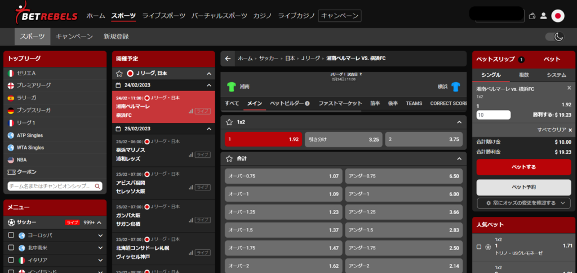Click the ベット予約 button

[x=523, y=187]
